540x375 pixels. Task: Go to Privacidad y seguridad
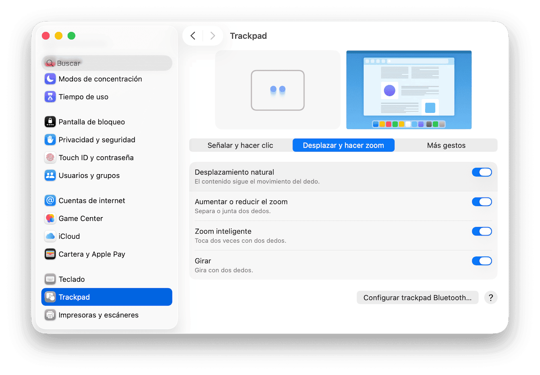click(97, 140)
